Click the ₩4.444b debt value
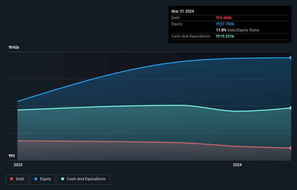297x190 pixels. (224, 18)
